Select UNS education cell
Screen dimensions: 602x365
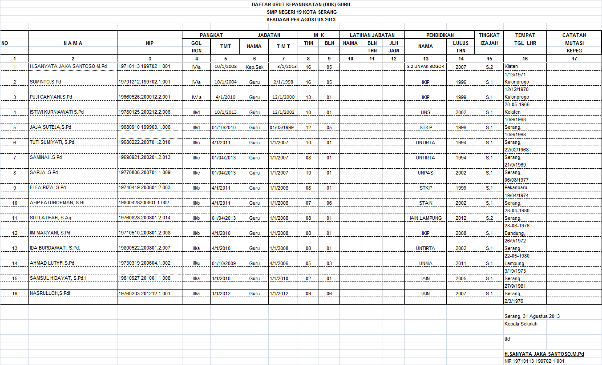tap(426, 112)
